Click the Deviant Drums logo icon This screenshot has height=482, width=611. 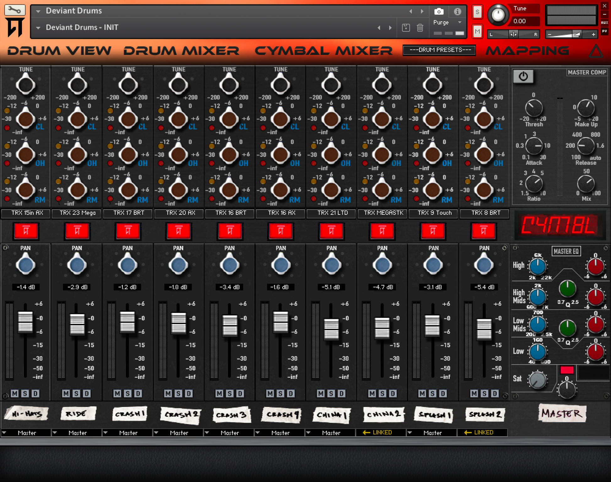click(15, 28)
